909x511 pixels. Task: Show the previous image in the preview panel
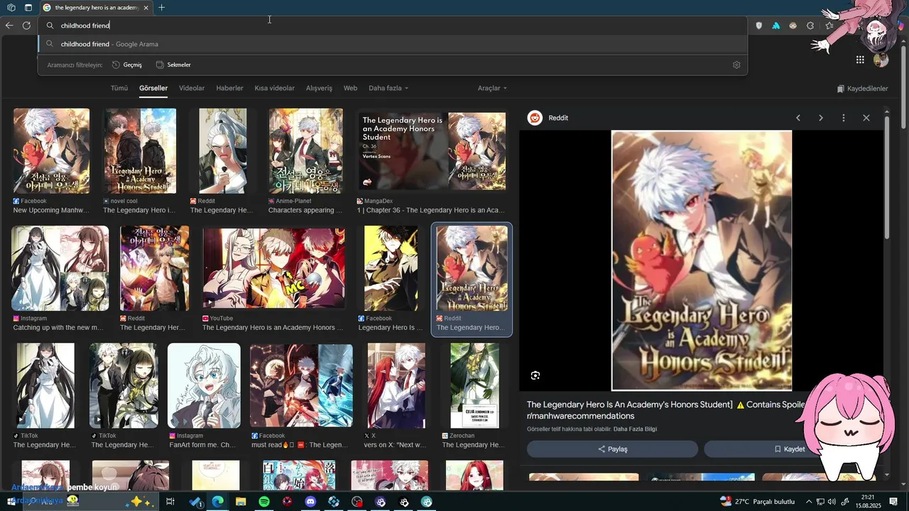[798, 118]
